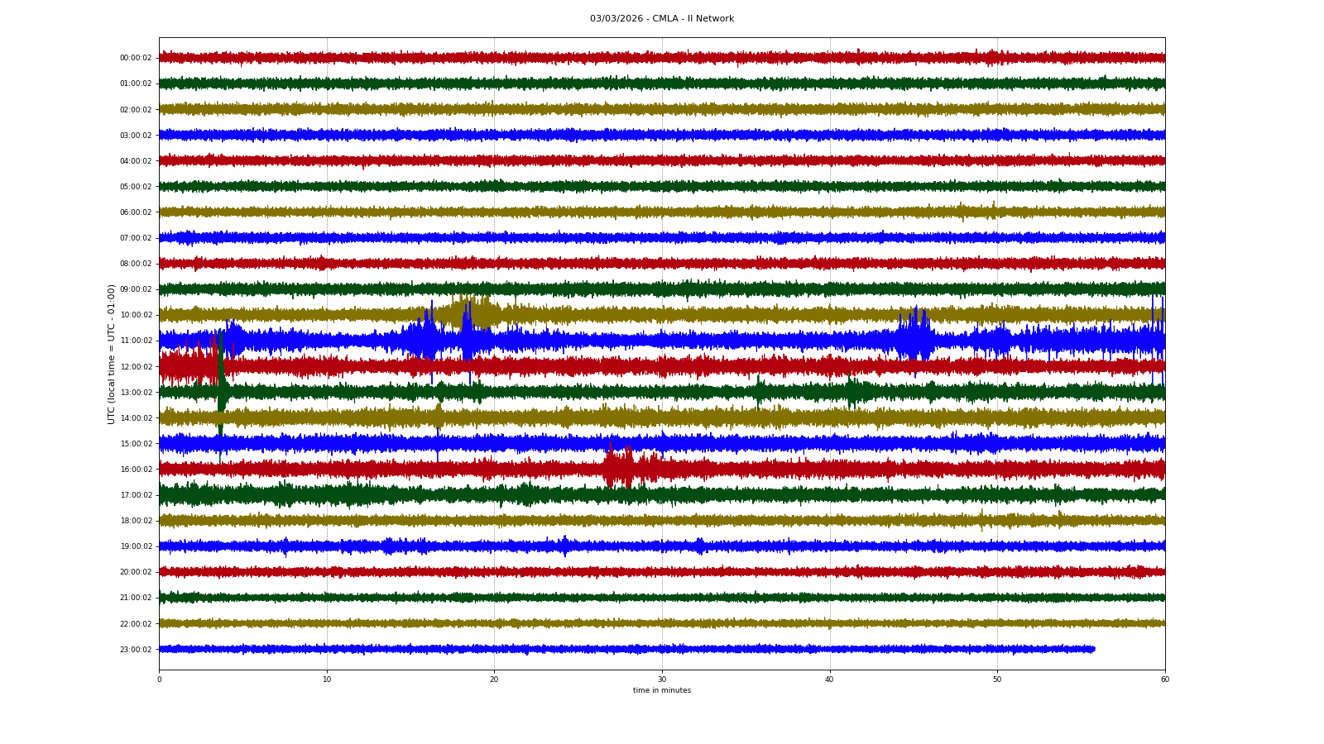This screenshot has width=1324, height=744.
Task: Click the x-axis tick labeled 10
Action: click(327, 680)
